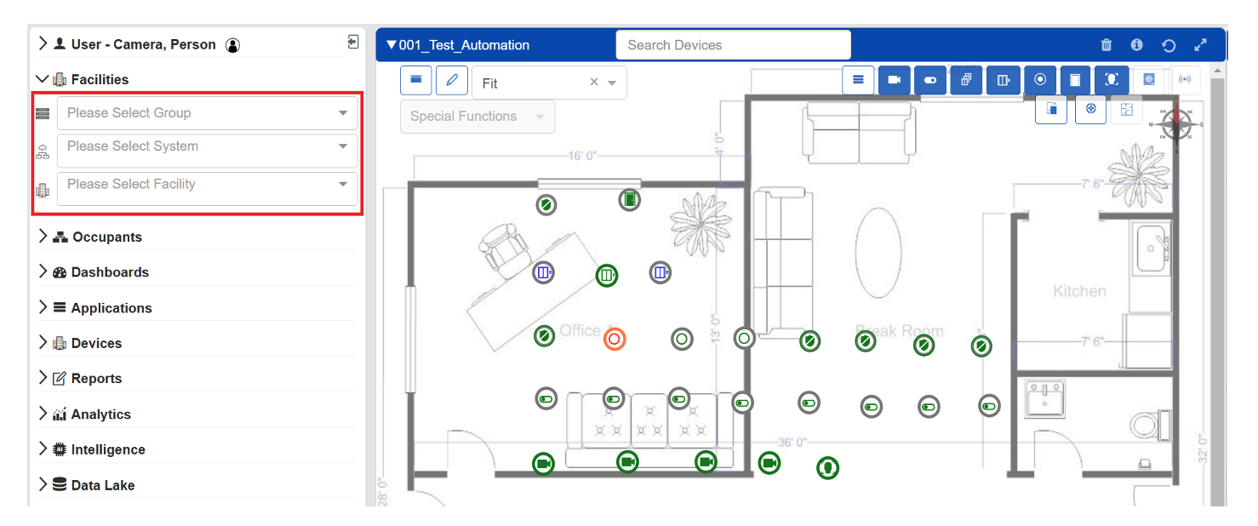Screen dimensions: 1258x526
Task: Click the pencil edit floor plan icon
Action: [x=452, y=80]
